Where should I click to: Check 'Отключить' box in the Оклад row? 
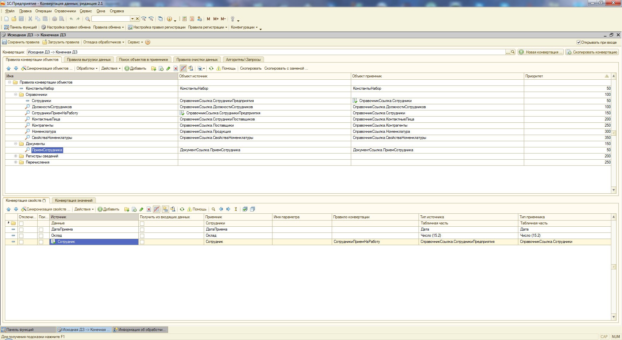pyautogui.click(x=21, y=236)
